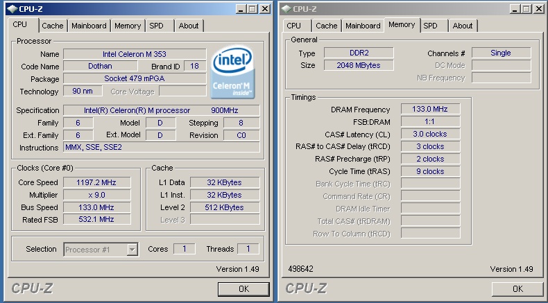Click the validation number '498642'
The width and height of the screenshot is (548, 303).
click(300, 269)
